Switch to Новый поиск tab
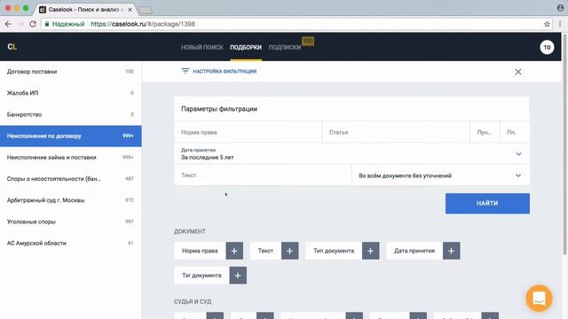 click(x=201, y=47)
